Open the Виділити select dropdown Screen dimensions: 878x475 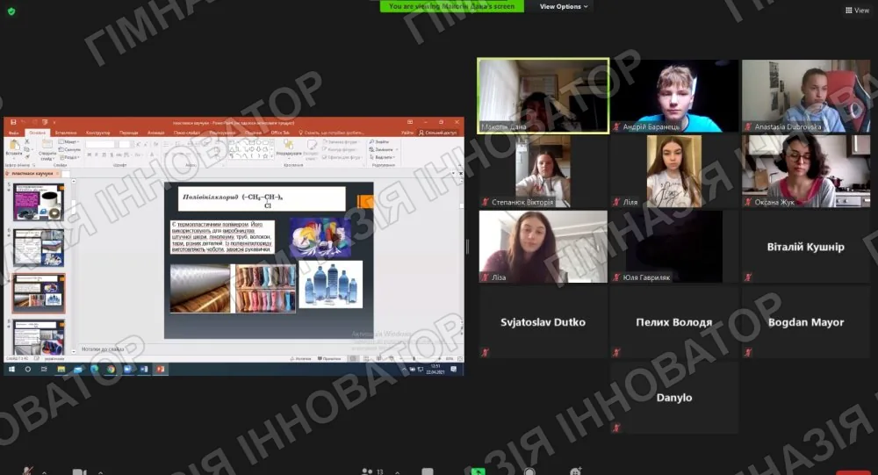click(x=383, y=157)
